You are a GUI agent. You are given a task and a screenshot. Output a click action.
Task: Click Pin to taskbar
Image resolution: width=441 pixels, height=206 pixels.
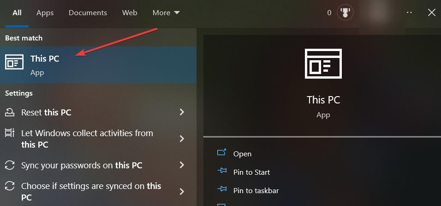(x=256, y=190)
